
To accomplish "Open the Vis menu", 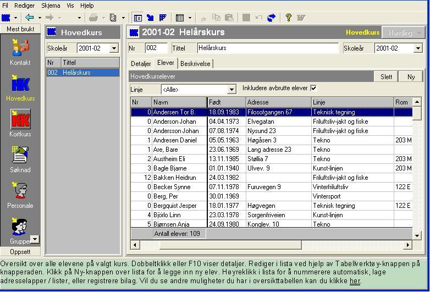I will point(70,5).
